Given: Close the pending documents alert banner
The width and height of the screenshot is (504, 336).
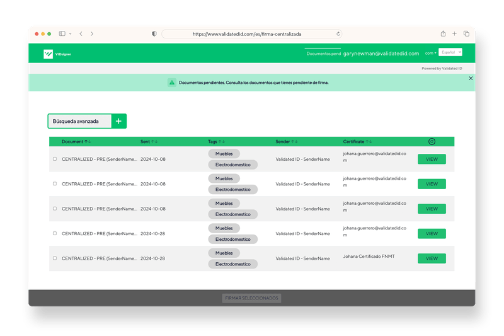Looking at the screenshot, I should click(471, 78).
